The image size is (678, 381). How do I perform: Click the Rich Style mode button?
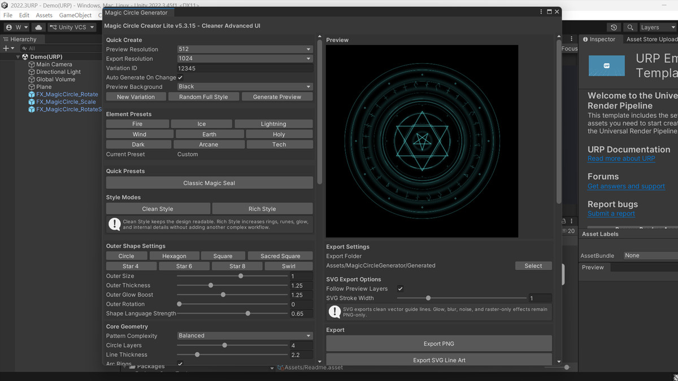(x=262, y=209)
